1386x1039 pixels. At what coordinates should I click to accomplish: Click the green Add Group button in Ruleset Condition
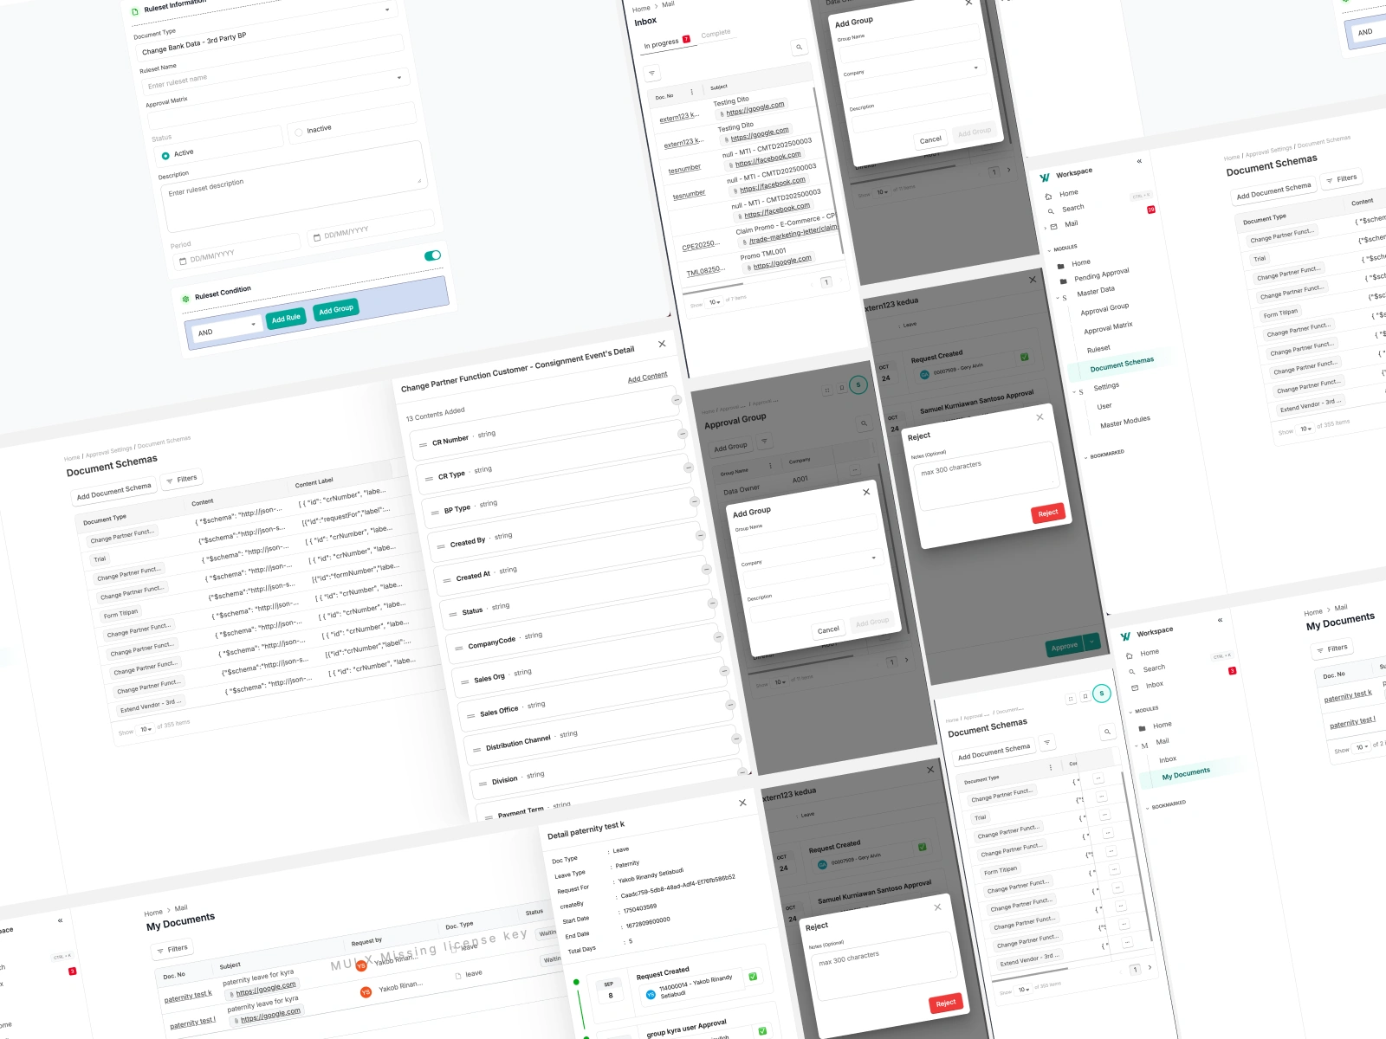(x=336, y=309)
